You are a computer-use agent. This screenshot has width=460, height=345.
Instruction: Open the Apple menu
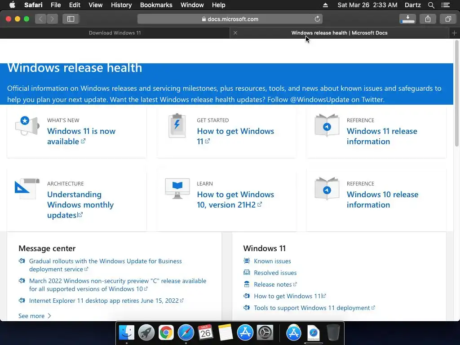click(12, 5)
